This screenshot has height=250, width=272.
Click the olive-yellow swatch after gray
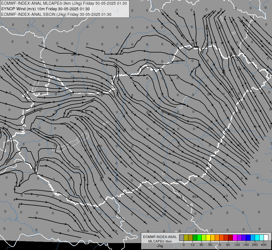pos(186,237)
